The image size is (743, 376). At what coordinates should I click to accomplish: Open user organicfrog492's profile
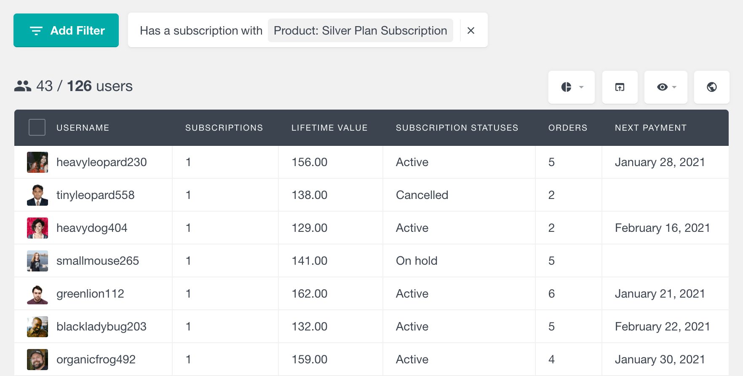pyautogui.click(x=96, y=360)
